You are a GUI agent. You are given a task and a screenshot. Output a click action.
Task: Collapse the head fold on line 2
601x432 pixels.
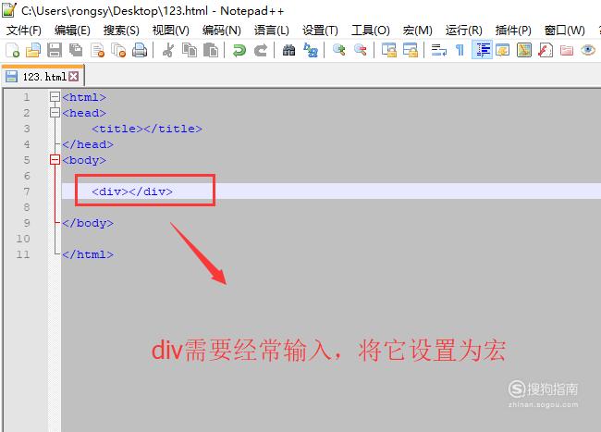[55, 112]
